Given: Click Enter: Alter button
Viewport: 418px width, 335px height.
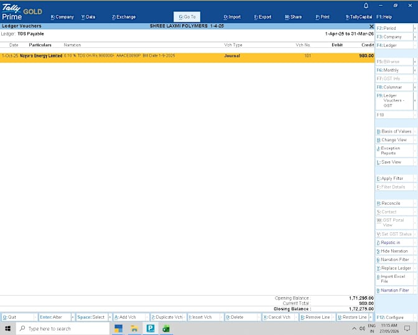Looking at the screenshot, I should click(x=55, y=317).
